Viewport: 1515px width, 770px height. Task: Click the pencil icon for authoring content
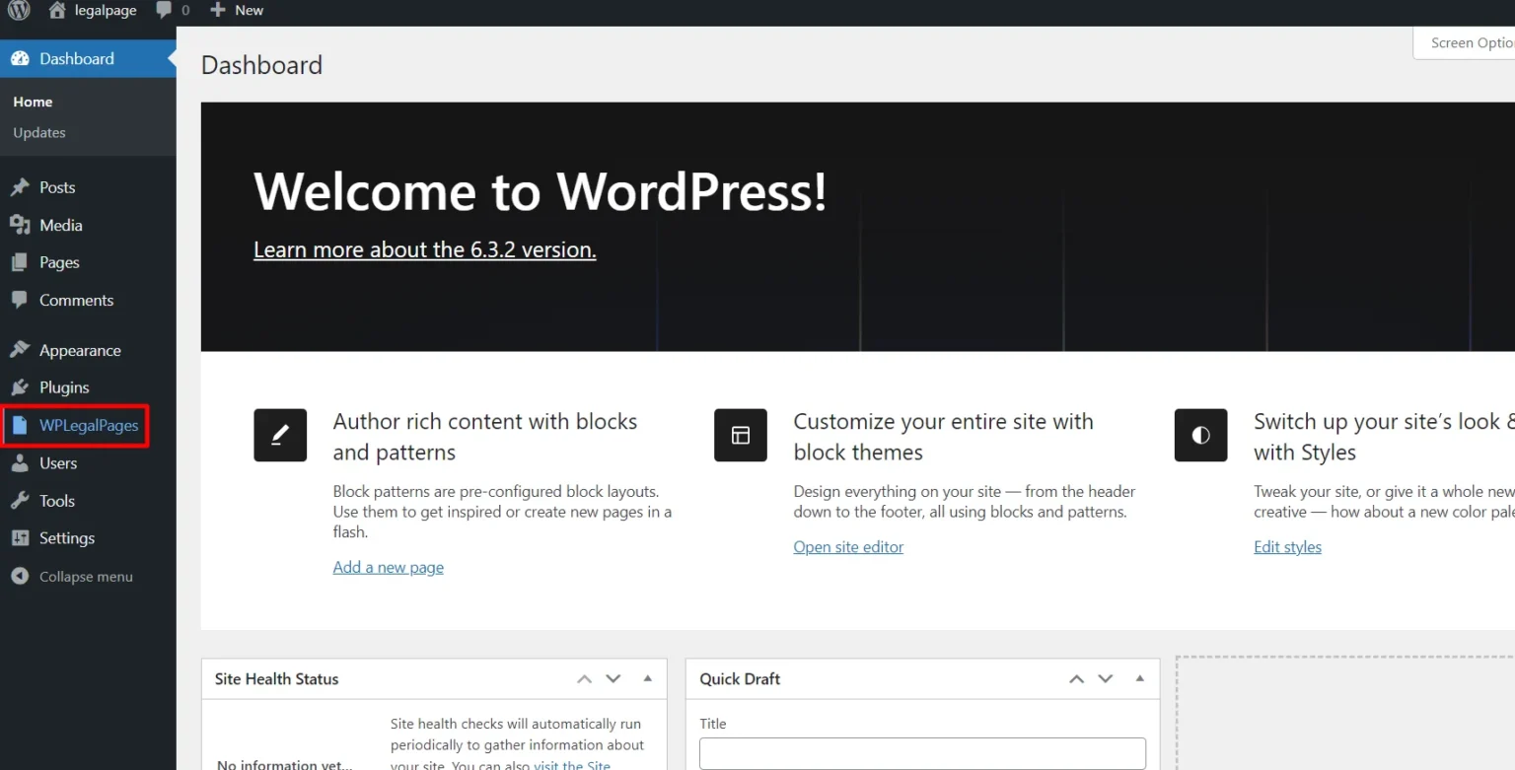point(280,435)
